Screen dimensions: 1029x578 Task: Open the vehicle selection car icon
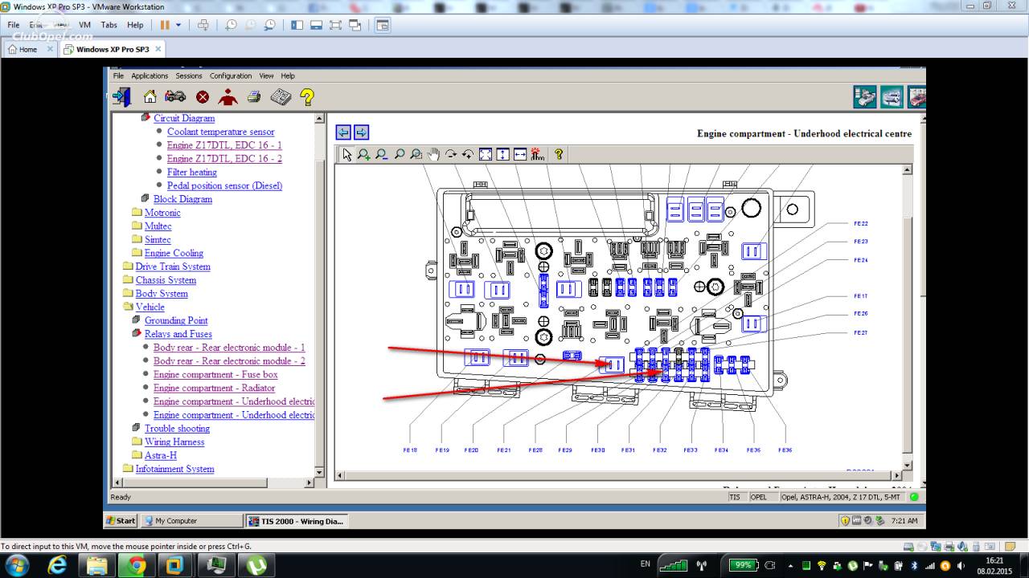[175, 96]
